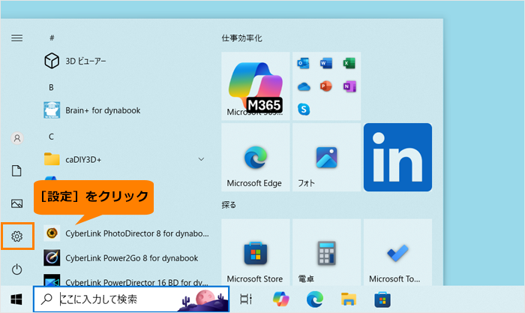Focus the ここに入力して検索 search box
Screen dimensions: 525x313
[x=131, y=299]
